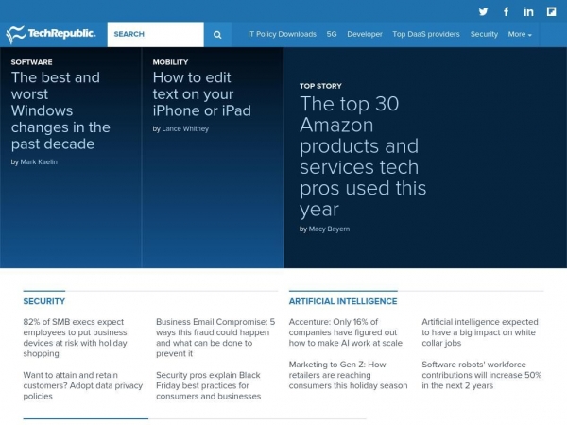Screen dimensions: 567x425
Task: Open the 5G nav item
Action: pos(332,34)
